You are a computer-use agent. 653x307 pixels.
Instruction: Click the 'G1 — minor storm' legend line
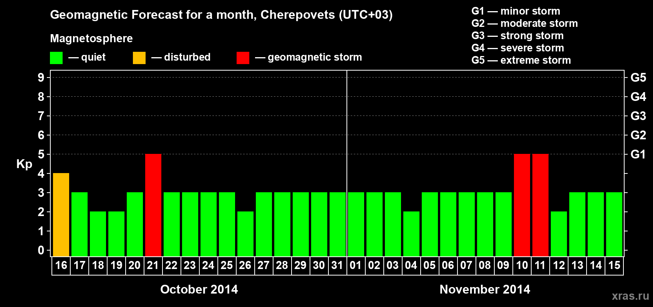tap(516, 11)
